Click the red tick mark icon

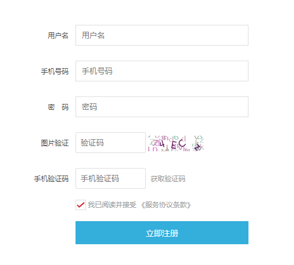click(x=81, y=205)
